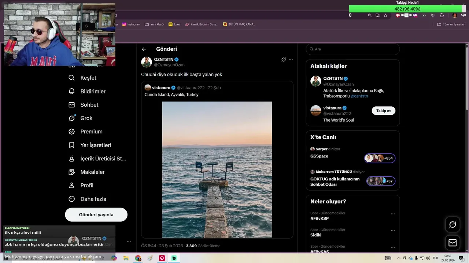469x263 pixels.
Task: Click the +854 listeners badge
Action: click(380, 158)
